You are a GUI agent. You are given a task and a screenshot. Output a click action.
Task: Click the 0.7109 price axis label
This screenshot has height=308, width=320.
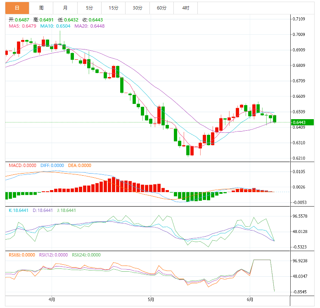point(299,19)
